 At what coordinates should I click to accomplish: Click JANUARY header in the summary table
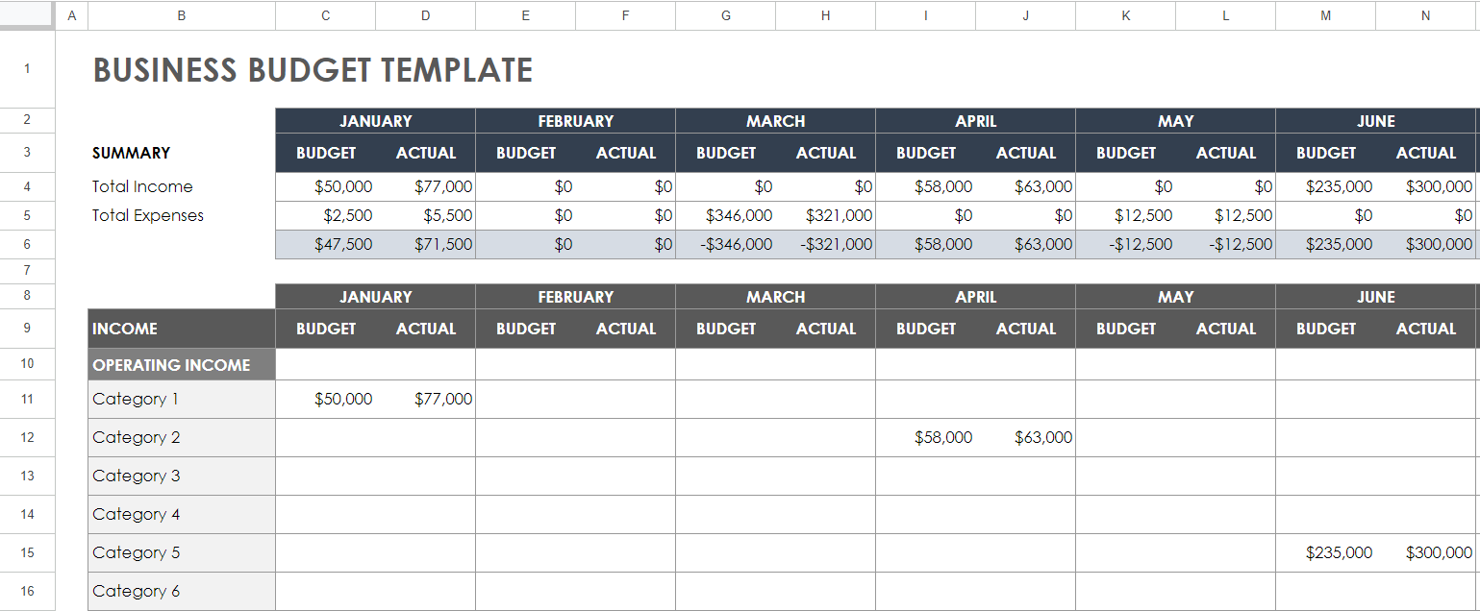tap(375, 121)
